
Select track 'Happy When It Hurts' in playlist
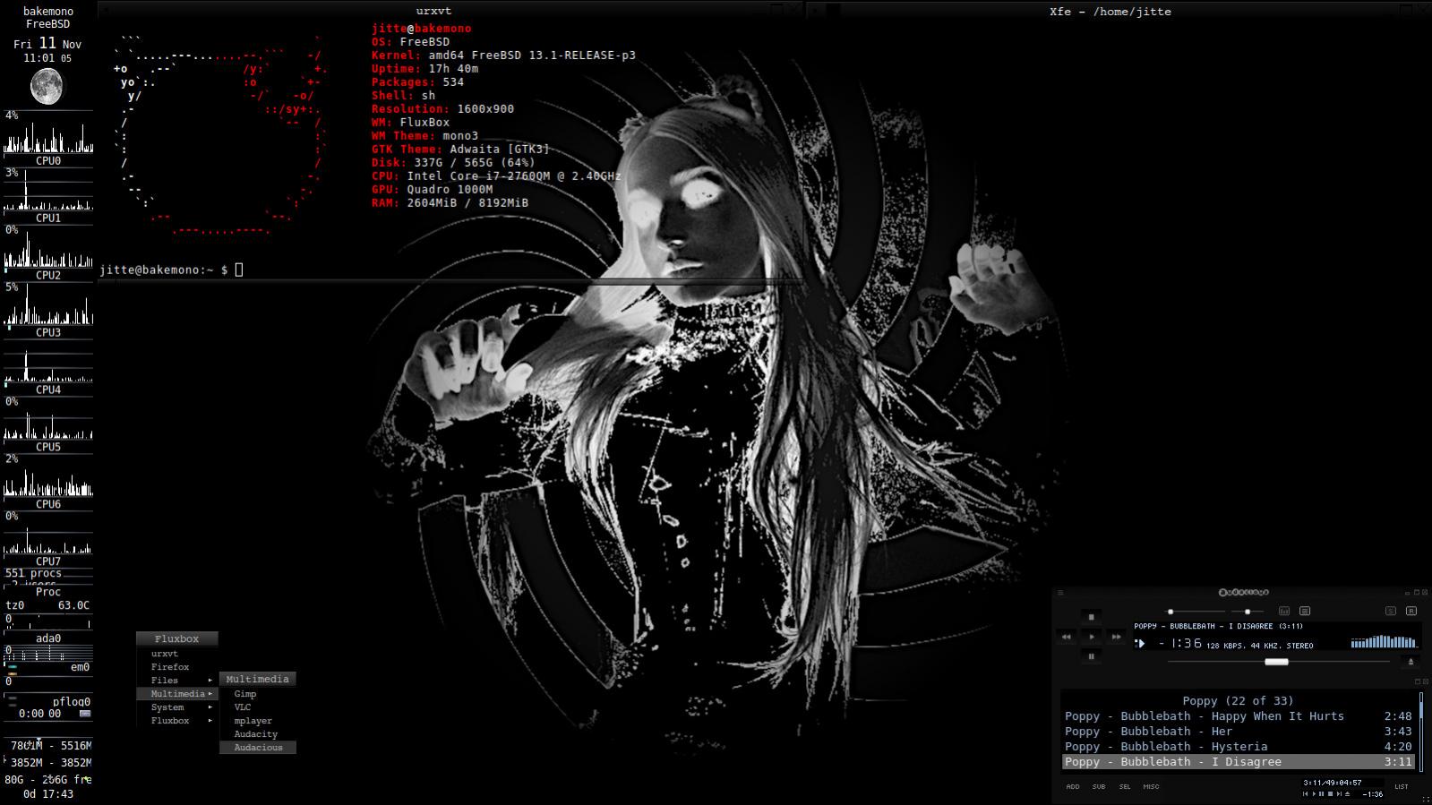pyautogui.click(x=1238, y=716)
